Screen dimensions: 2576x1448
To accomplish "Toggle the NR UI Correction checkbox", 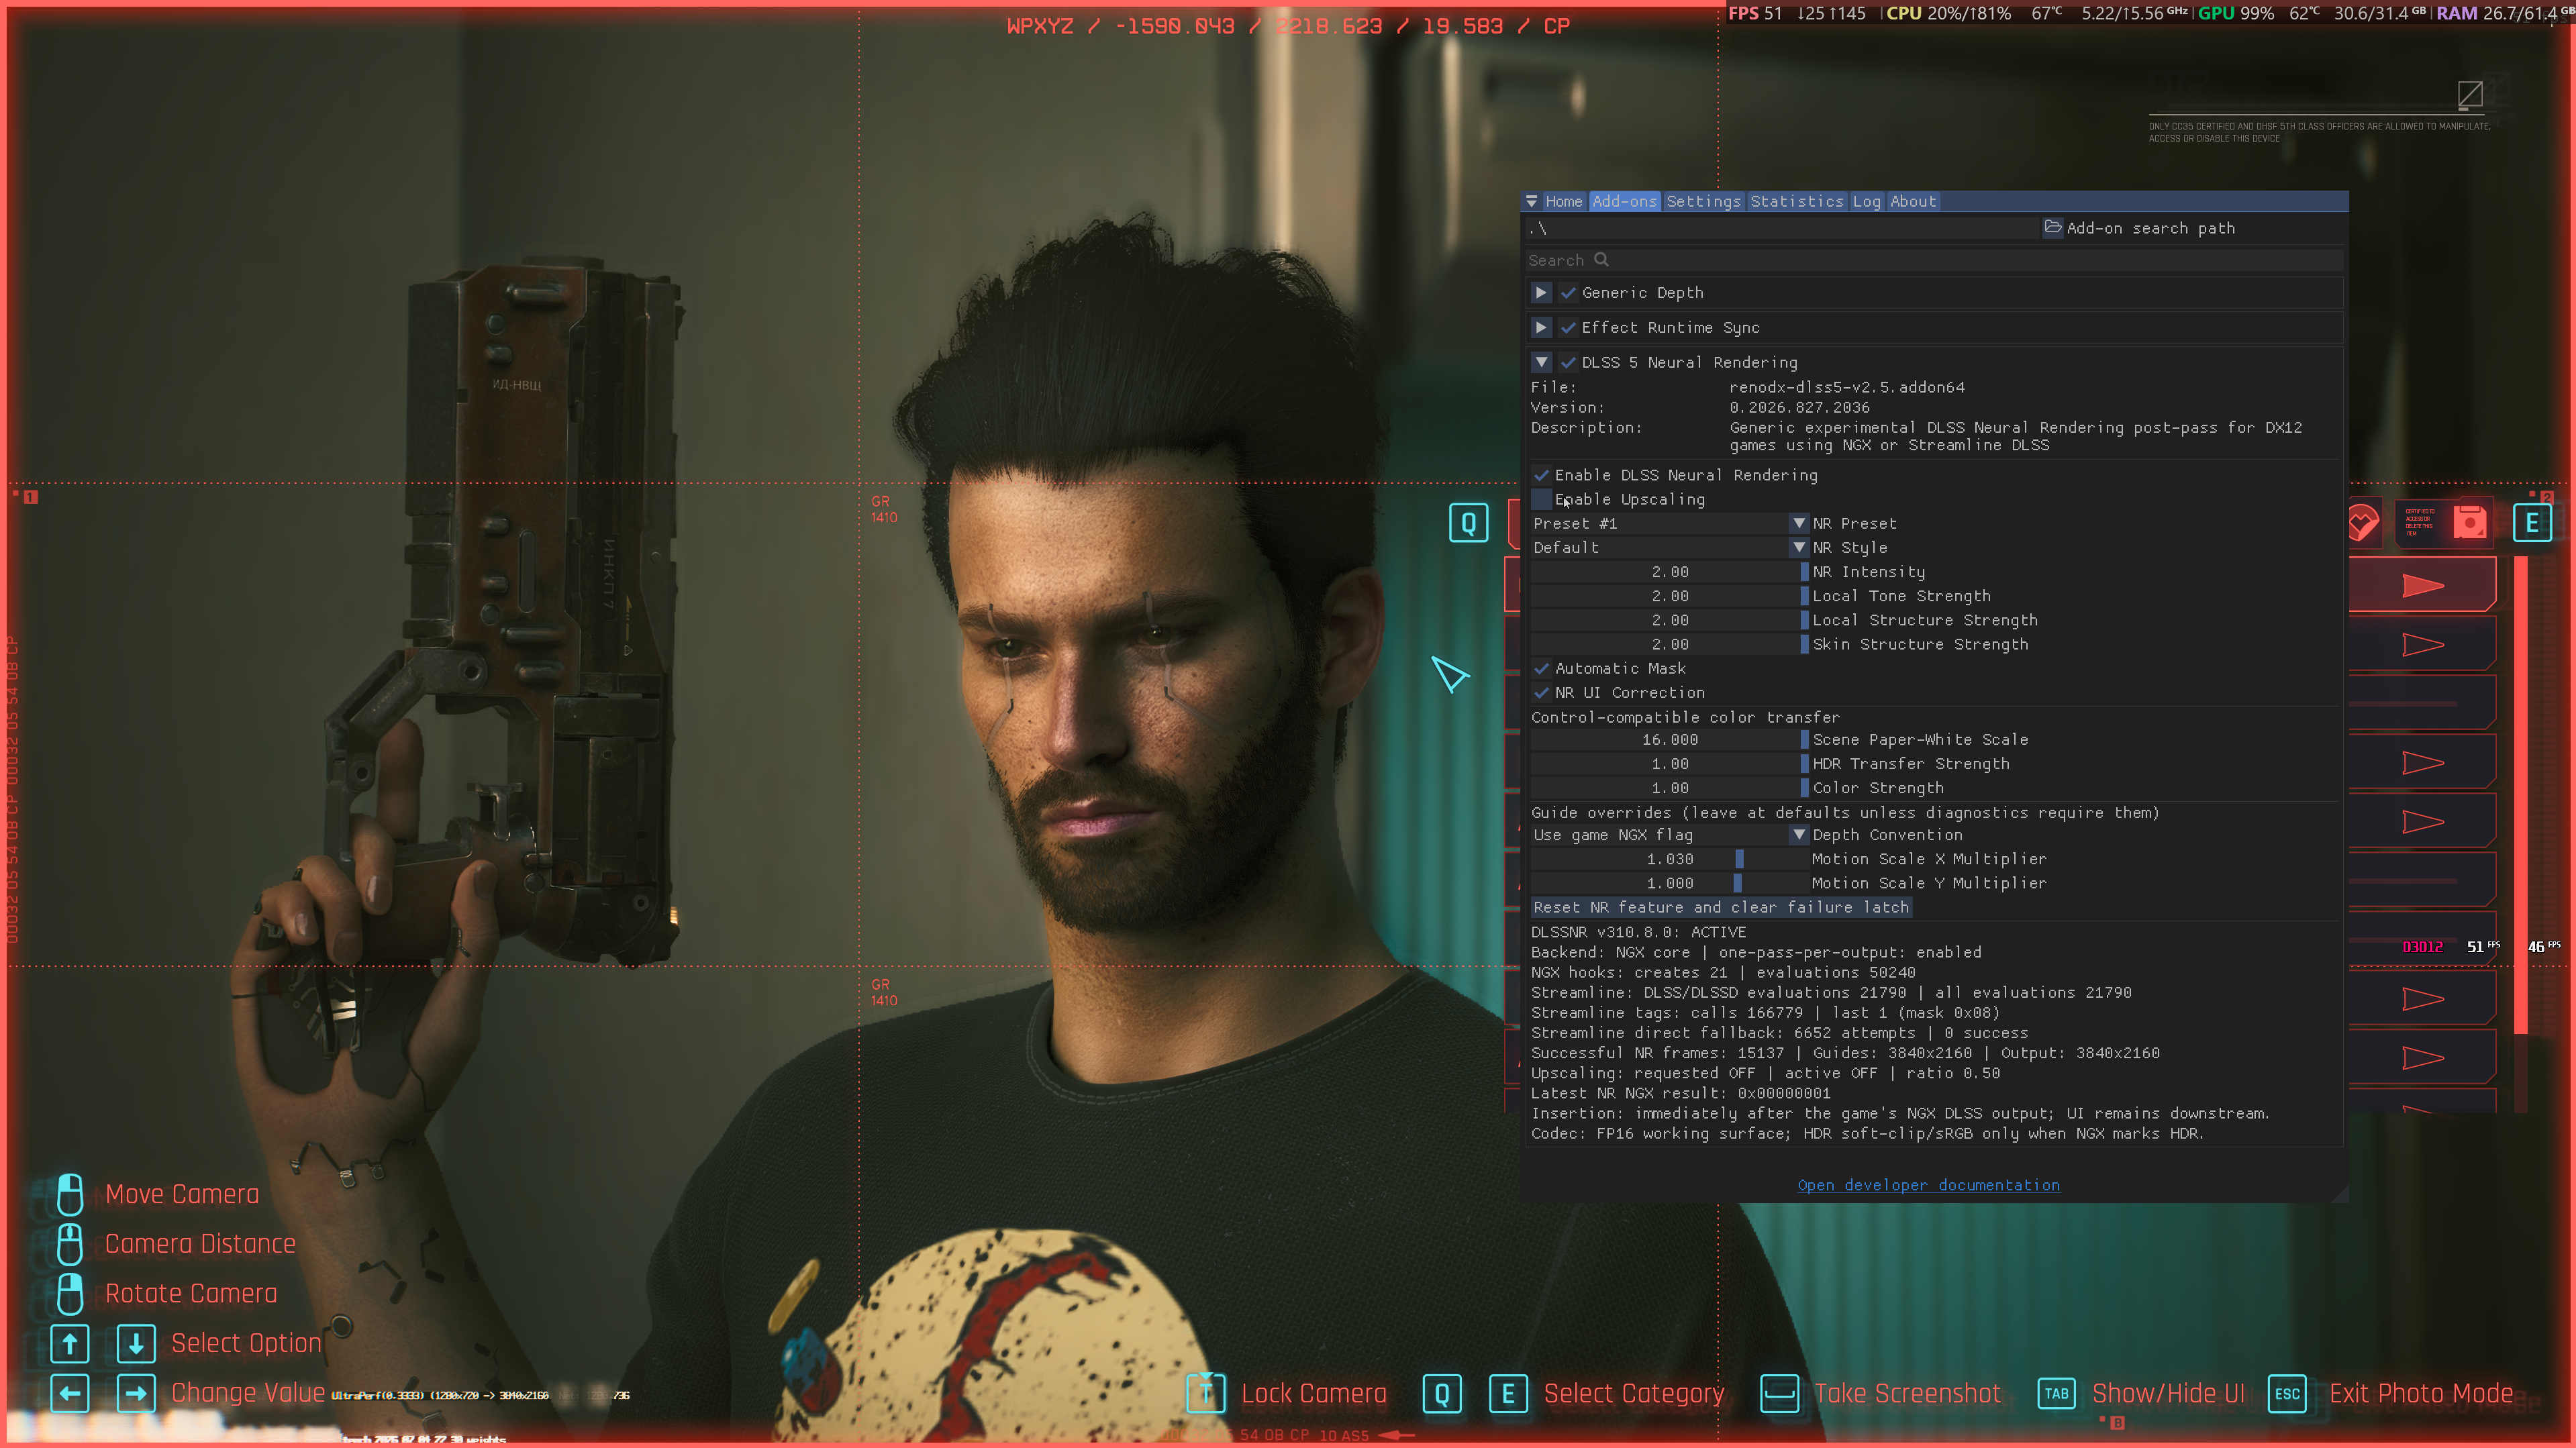I will coord(1541,692).
